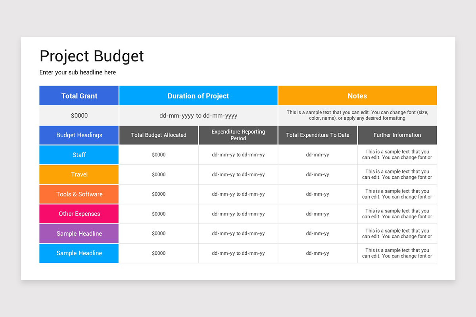476x317 pixels.
Task: Select the Expenditure Reporting Period header
Action: [238, 135]
